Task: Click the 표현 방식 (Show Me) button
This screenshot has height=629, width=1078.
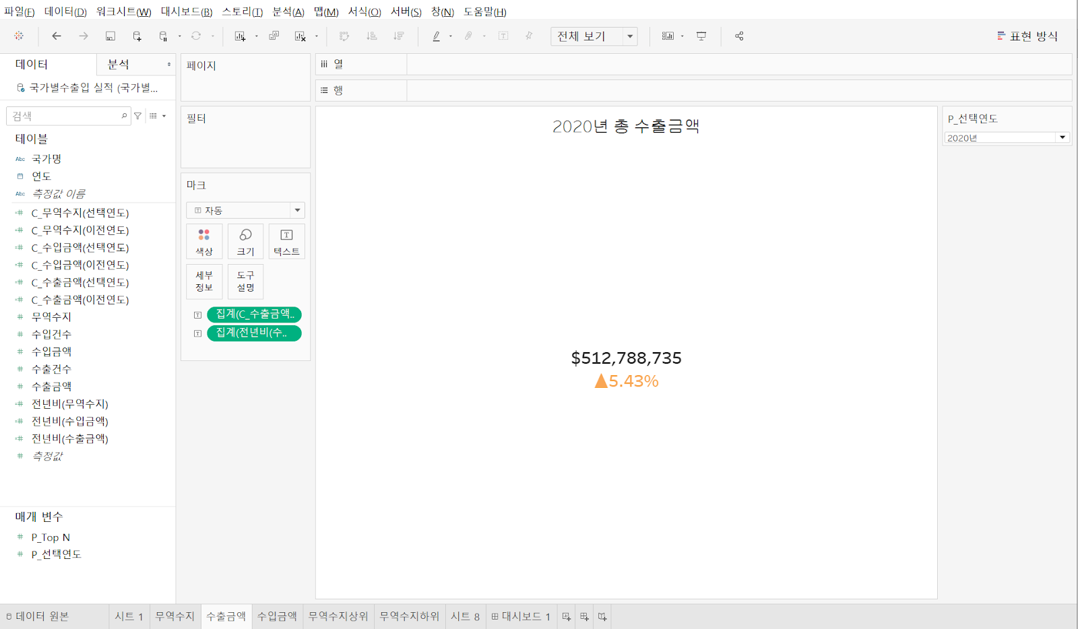Action: [1027, 36]
